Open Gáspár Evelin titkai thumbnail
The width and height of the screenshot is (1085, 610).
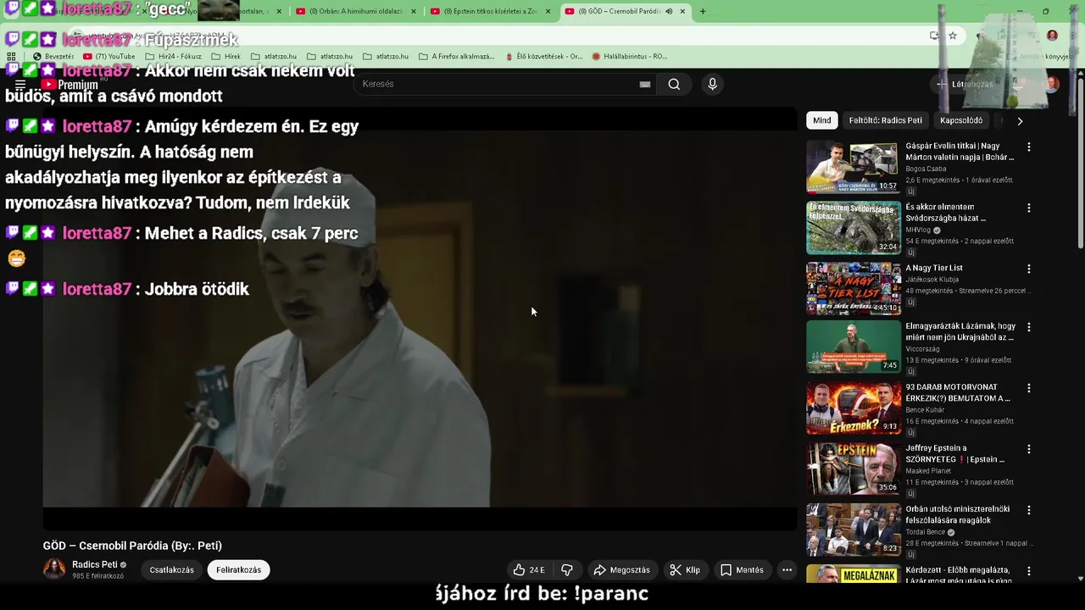854,168
